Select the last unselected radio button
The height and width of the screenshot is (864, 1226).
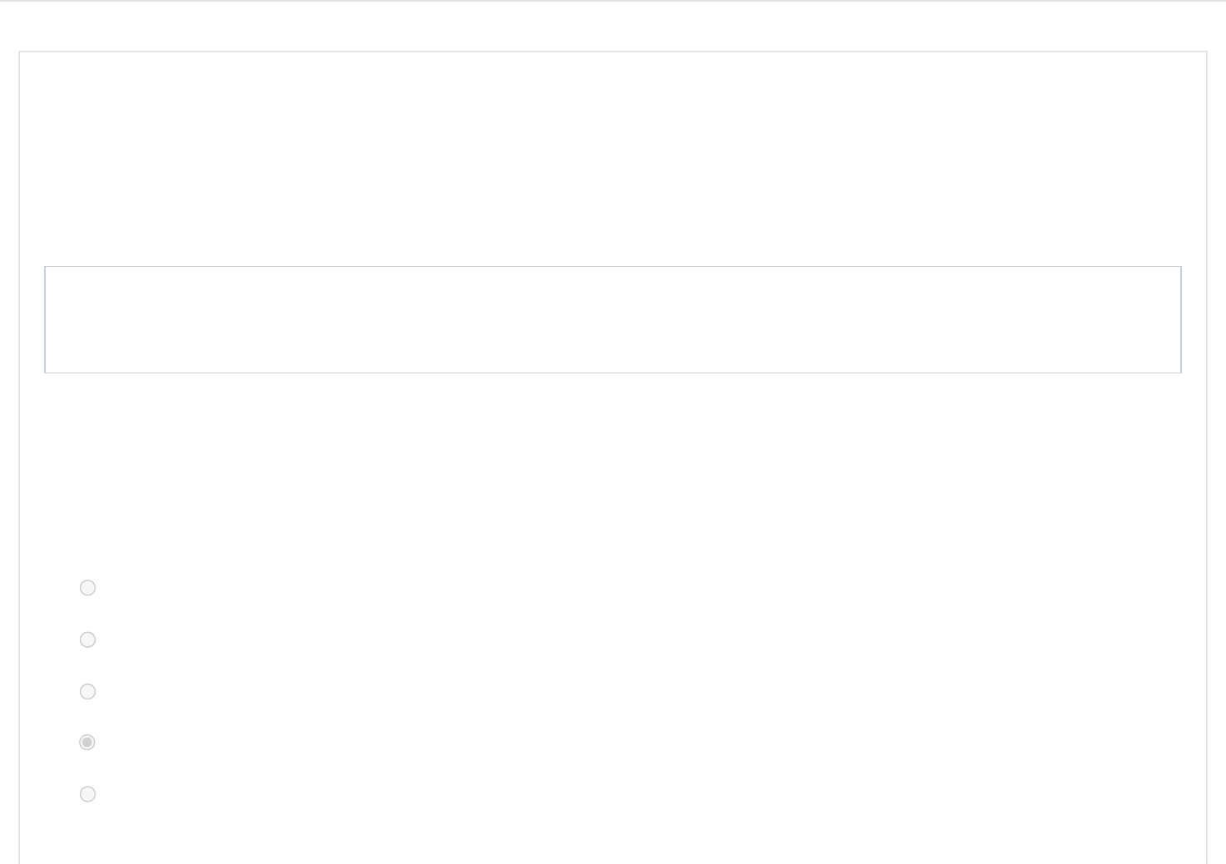87,794
